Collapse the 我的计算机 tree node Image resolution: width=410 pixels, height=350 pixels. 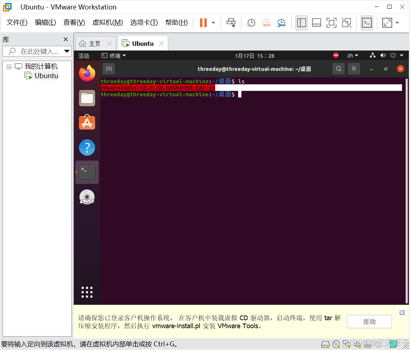click(9, 66)
